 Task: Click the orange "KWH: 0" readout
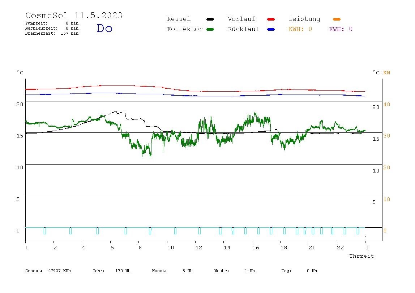300,29
